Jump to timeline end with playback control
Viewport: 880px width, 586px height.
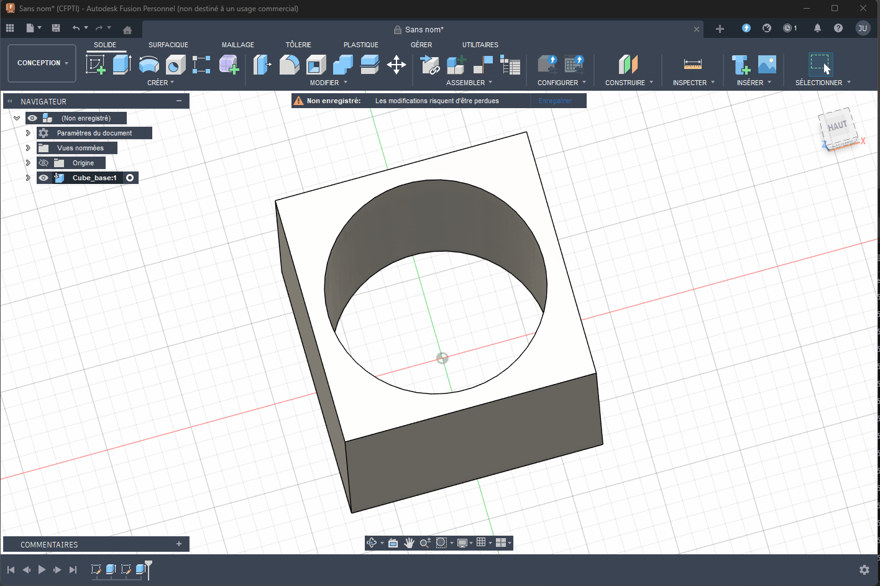pos(73,569)
